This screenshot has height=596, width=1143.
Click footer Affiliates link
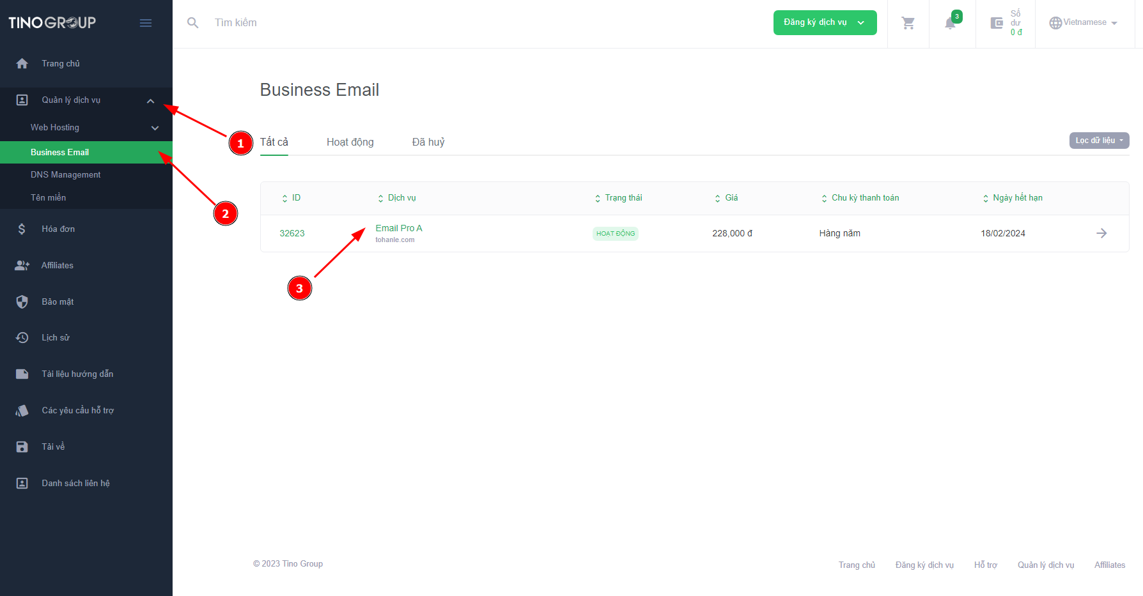click(x=1110, y=565)
